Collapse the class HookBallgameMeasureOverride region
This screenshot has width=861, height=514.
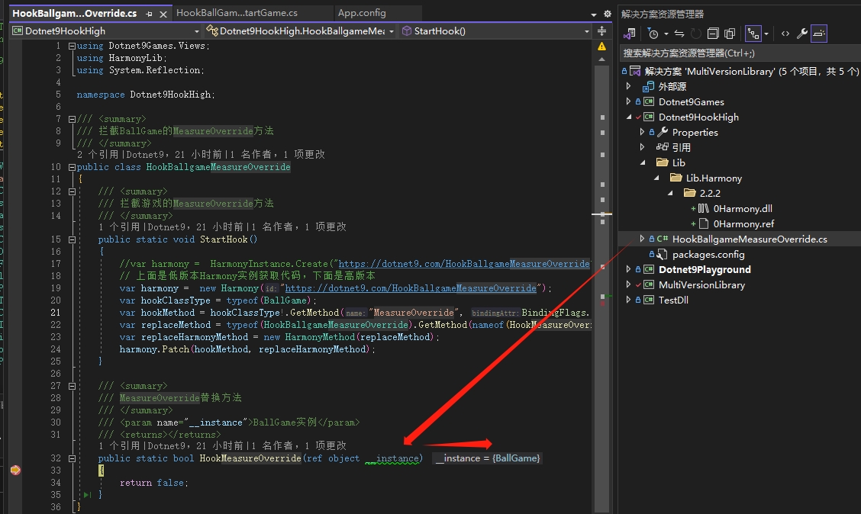coord(72,167)
